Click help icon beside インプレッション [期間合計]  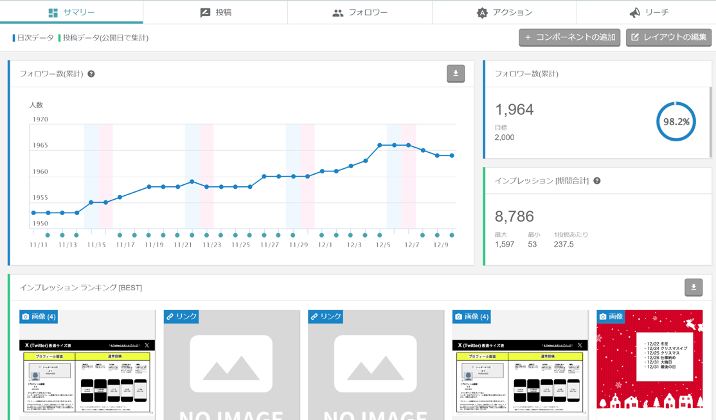pos(597,181)
